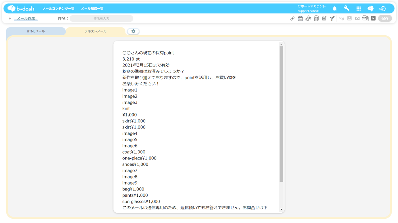This screenshot has width=398, height=223.
Task: Click the image3 line
Action: (130, 103)
